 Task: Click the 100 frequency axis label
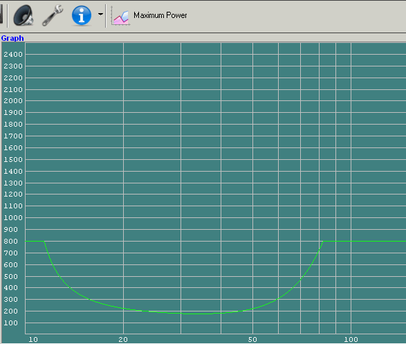click(351, 339)
